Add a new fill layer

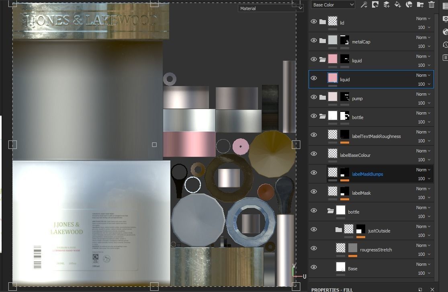397,4
